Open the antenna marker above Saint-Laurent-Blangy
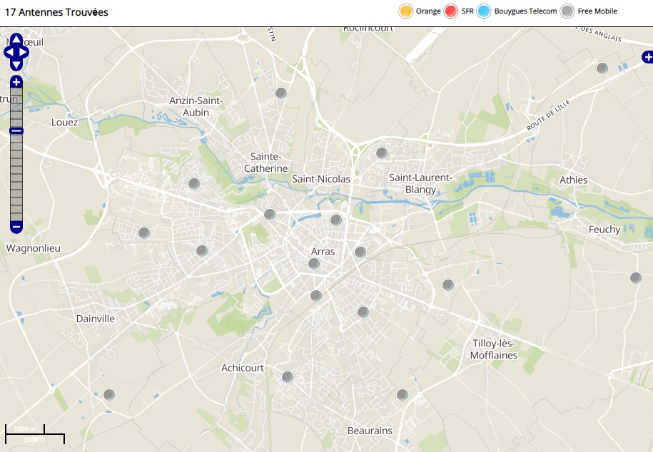 pyautogui.click(x=382, y=153)
